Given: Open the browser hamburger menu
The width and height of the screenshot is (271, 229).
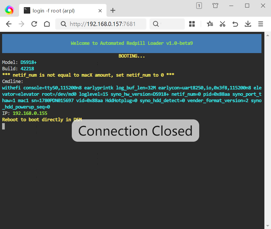Looking at the screenshot, I should (260, 24).
